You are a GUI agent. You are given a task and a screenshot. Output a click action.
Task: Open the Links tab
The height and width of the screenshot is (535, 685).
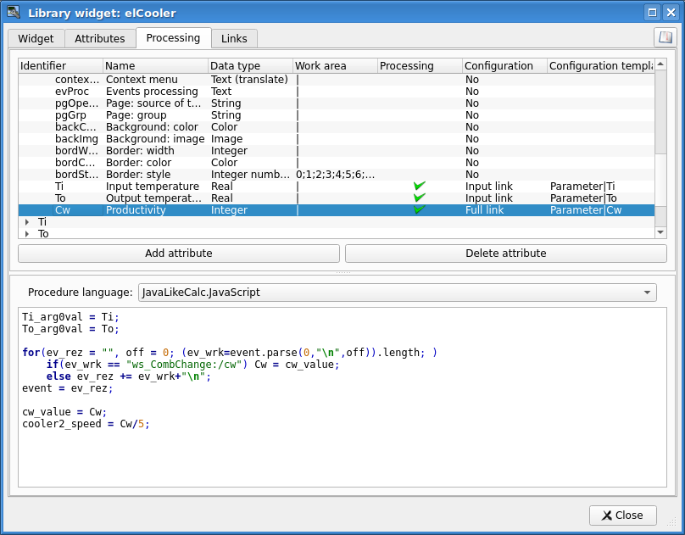pos(234,39)
